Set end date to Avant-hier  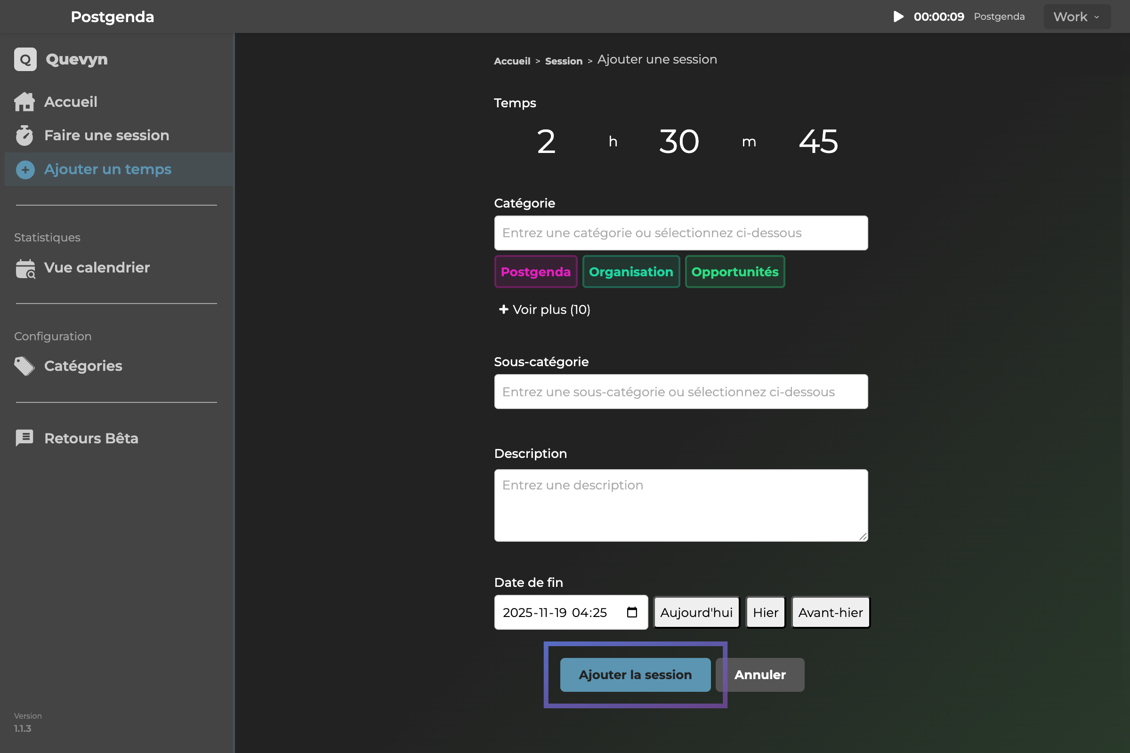[x=830, y=612]
